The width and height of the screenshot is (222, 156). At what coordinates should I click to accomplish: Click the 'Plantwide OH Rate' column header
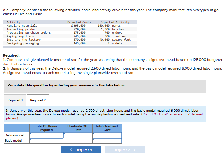(x=78, y=128)
